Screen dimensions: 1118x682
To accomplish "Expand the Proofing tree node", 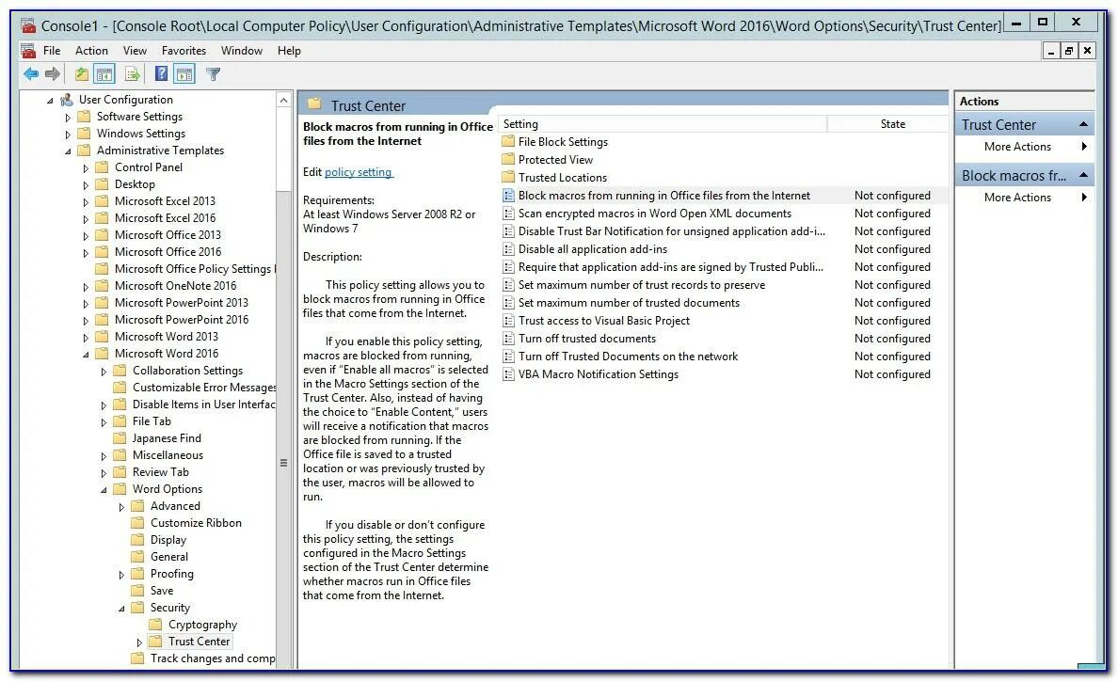I will [121, 575].
